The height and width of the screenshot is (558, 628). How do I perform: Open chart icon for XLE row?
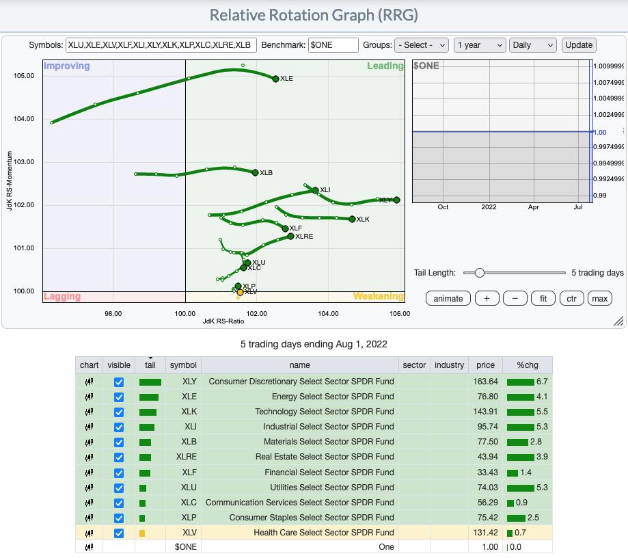coord(89,397)
